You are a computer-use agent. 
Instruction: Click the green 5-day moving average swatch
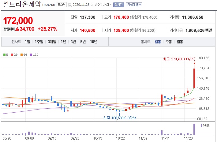point(4,55)
